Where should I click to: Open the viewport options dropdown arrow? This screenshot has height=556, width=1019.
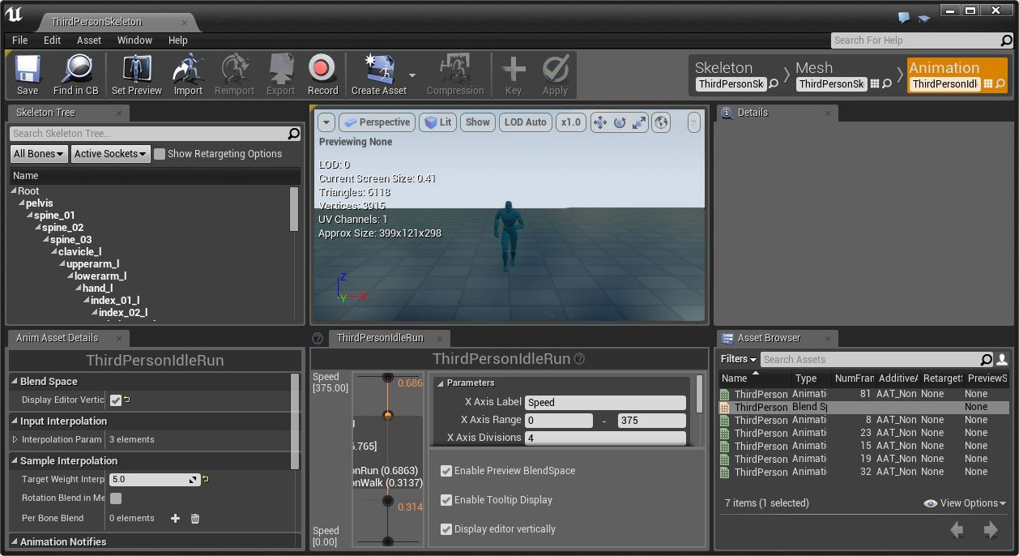click(x=326, y=122)
